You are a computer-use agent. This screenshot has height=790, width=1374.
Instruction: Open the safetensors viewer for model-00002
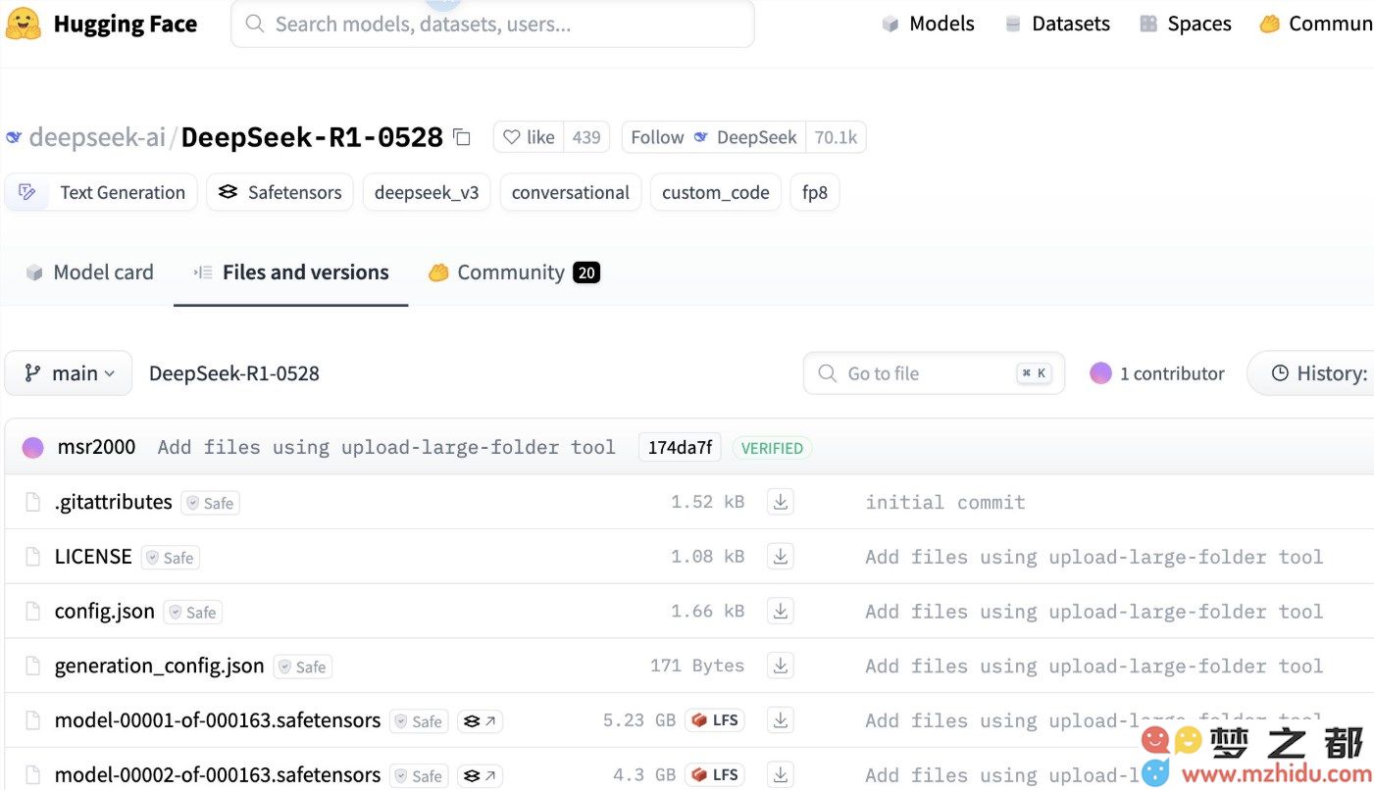tap(480, 776)
